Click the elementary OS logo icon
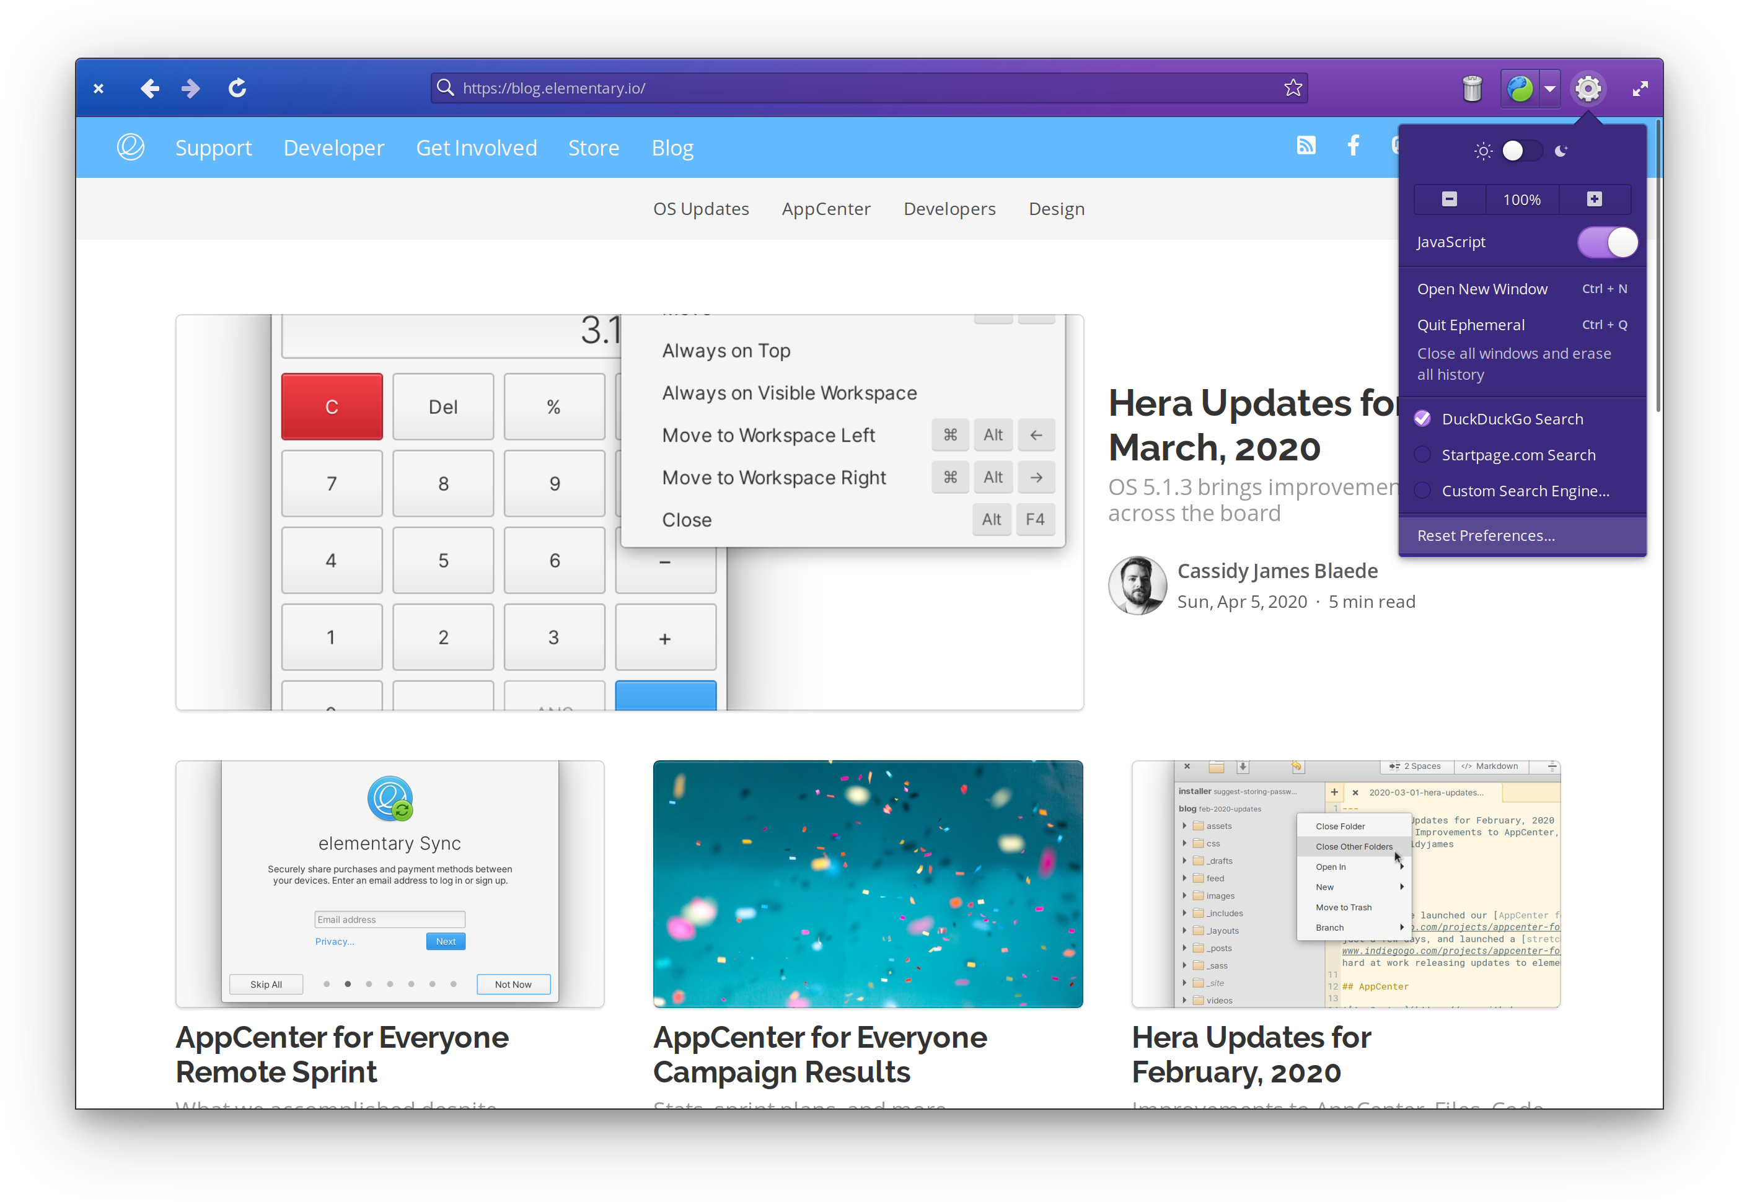The width and height of the screenshot is (1739, 1202). click(131, 147)
